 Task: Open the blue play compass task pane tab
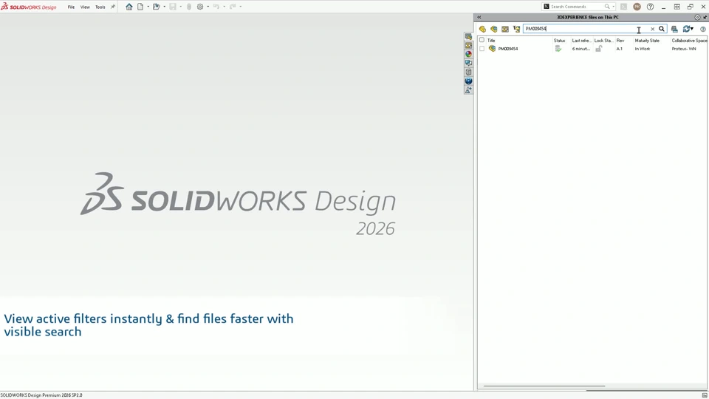click(x=468, y=81)
